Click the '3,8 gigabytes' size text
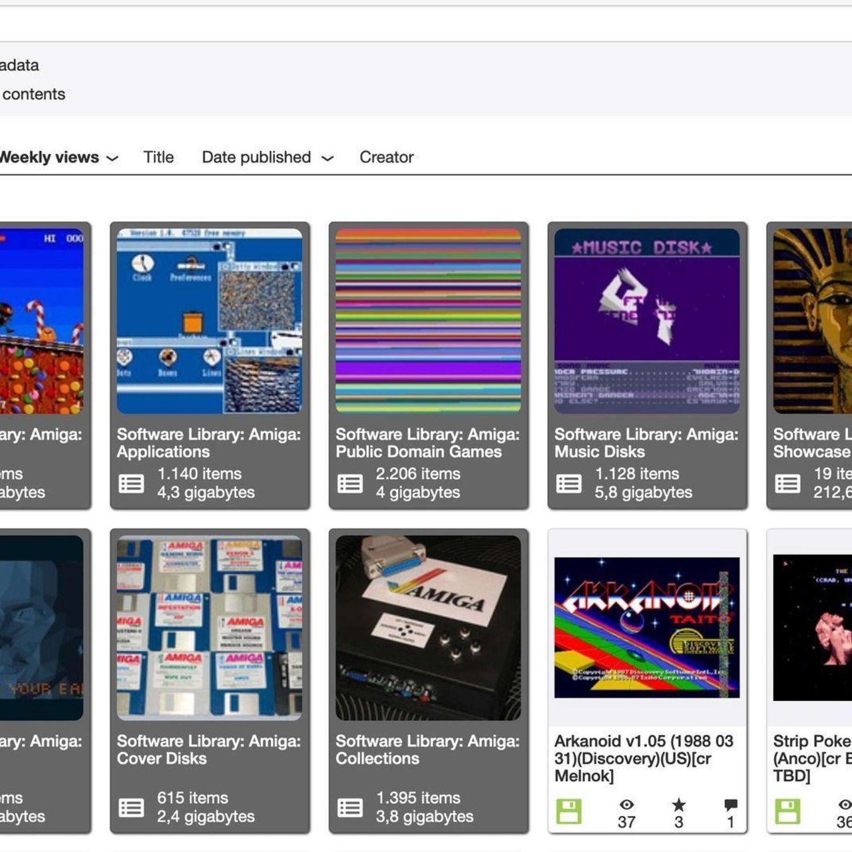 425,816
